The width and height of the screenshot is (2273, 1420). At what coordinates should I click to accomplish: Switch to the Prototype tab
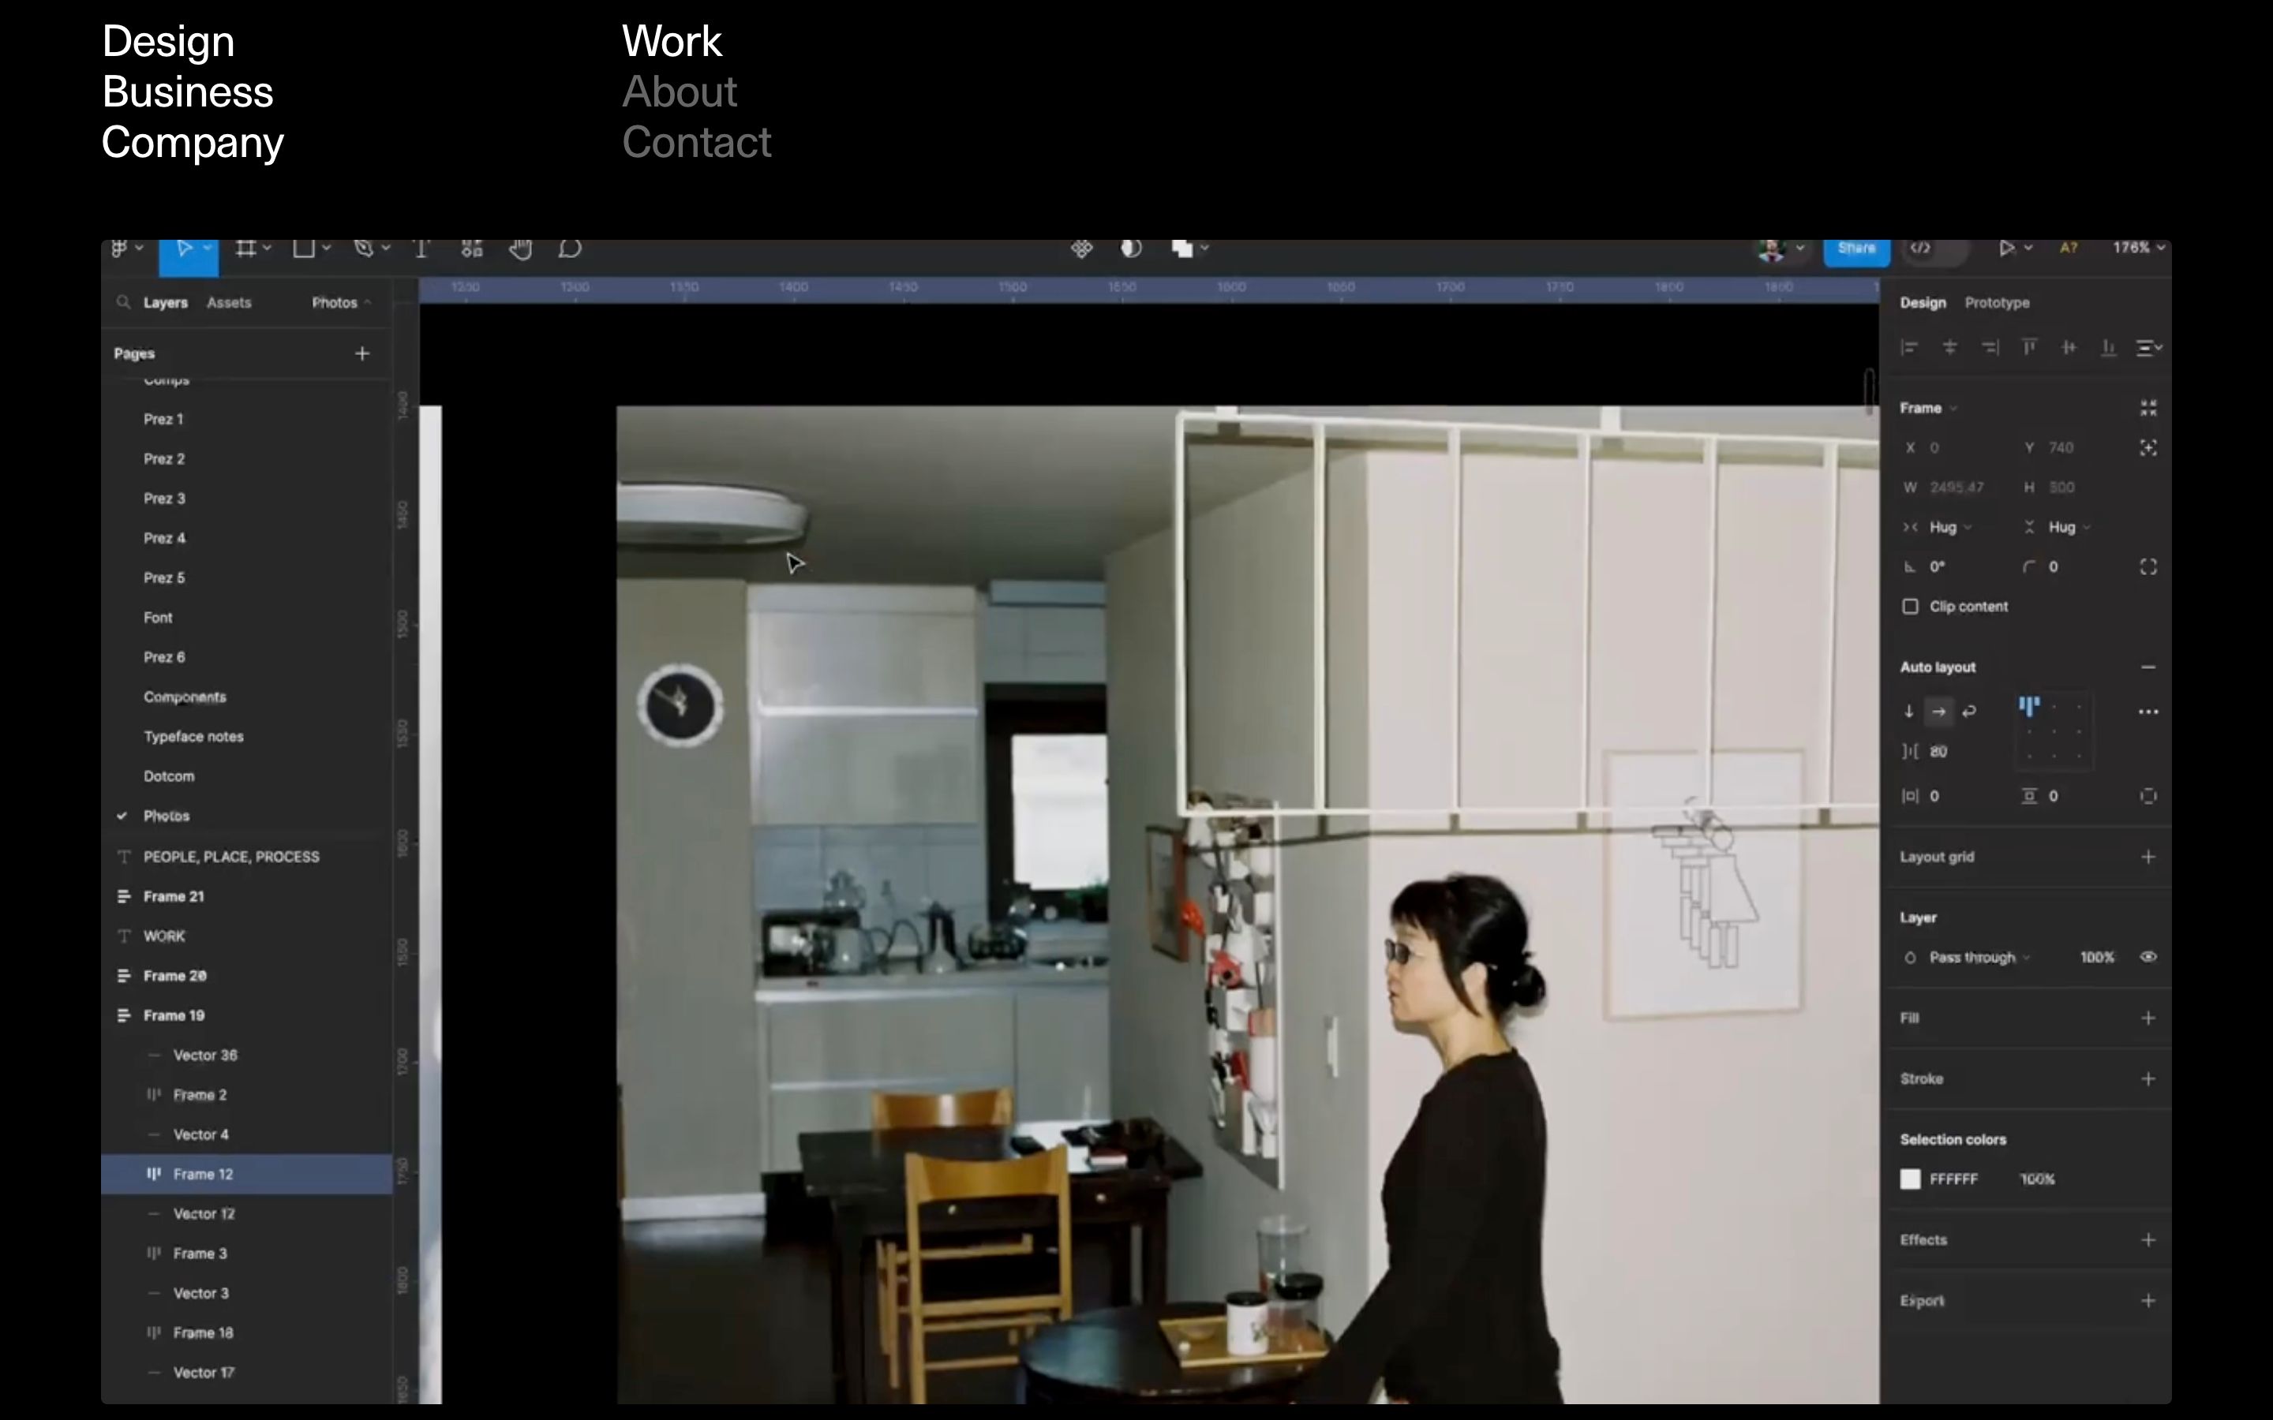[1997, 302]
